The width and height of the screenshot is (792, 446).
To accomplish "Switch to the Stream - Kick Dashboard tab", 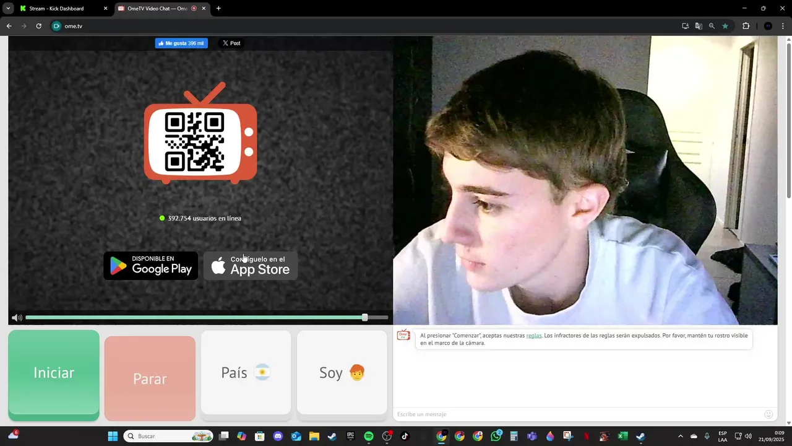I will tap(62, 9).
